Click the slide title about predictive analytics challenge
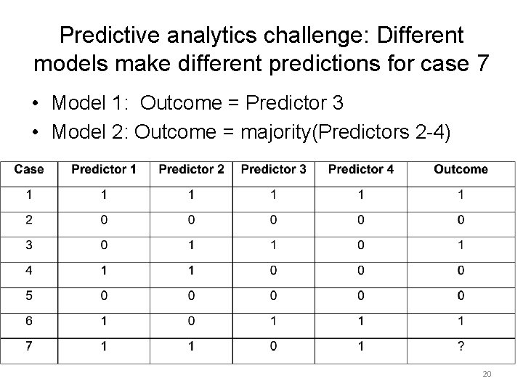The width and height of the screenshot is (523, 392). pyautogui.click(x=261, y=49)
